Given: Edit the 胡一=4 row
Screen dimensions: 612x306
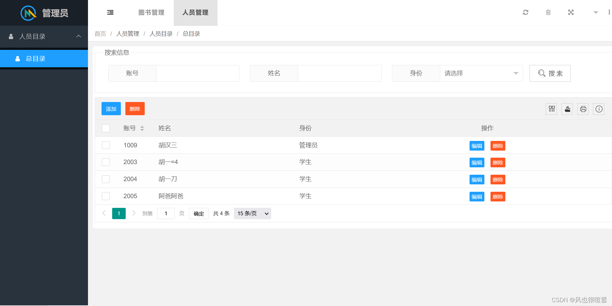Looking at the screenshot, I should [477, 162].
